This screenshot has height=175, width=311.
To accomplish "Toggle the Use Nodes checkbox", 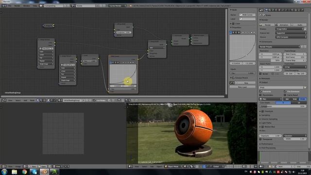I will point(94,101).
